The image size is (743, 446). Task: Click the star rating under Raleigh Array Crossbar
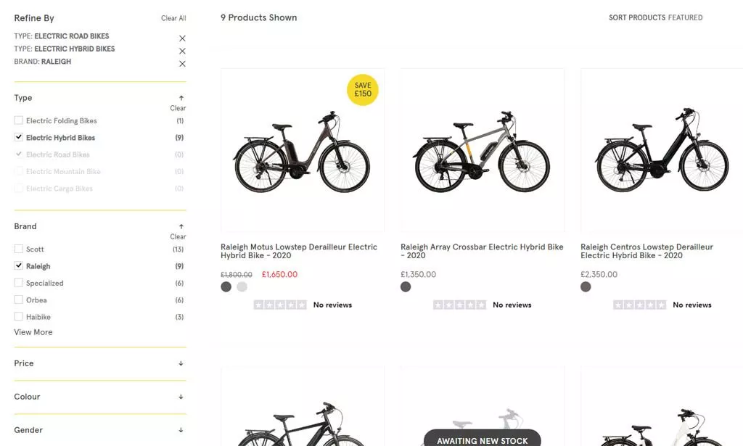(459, 305)
